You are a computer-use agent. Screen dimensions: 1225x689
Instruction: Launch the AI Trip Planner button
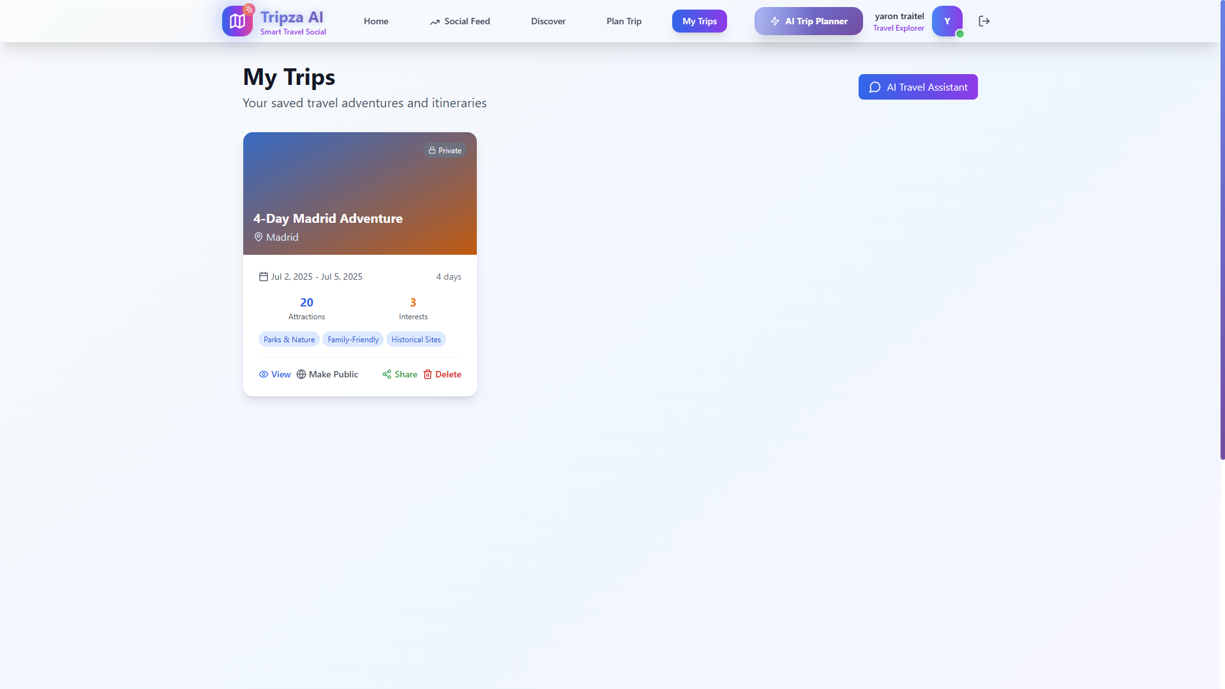pos(809,21)
